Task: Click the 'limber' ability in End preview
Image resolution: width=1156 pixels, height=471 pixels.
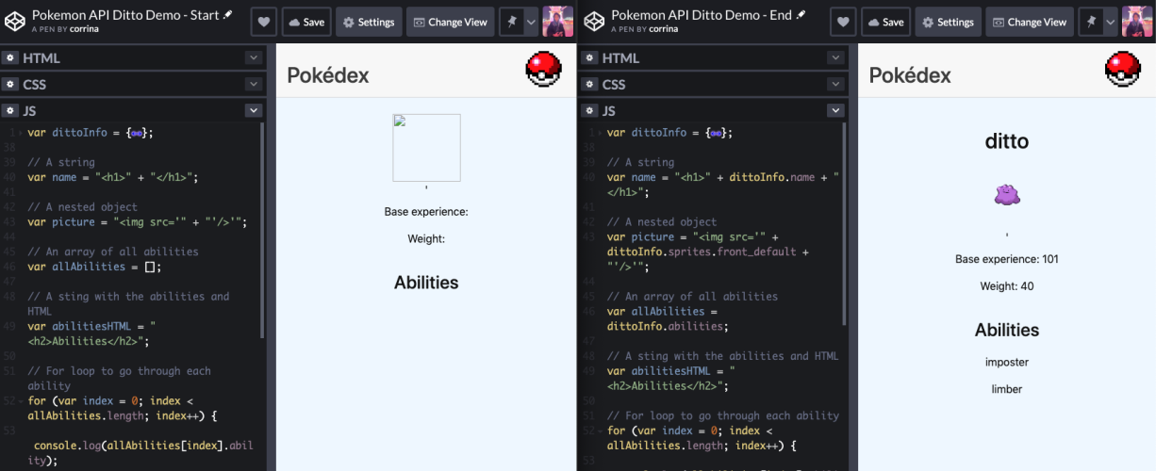Action: click(1007, 389)
